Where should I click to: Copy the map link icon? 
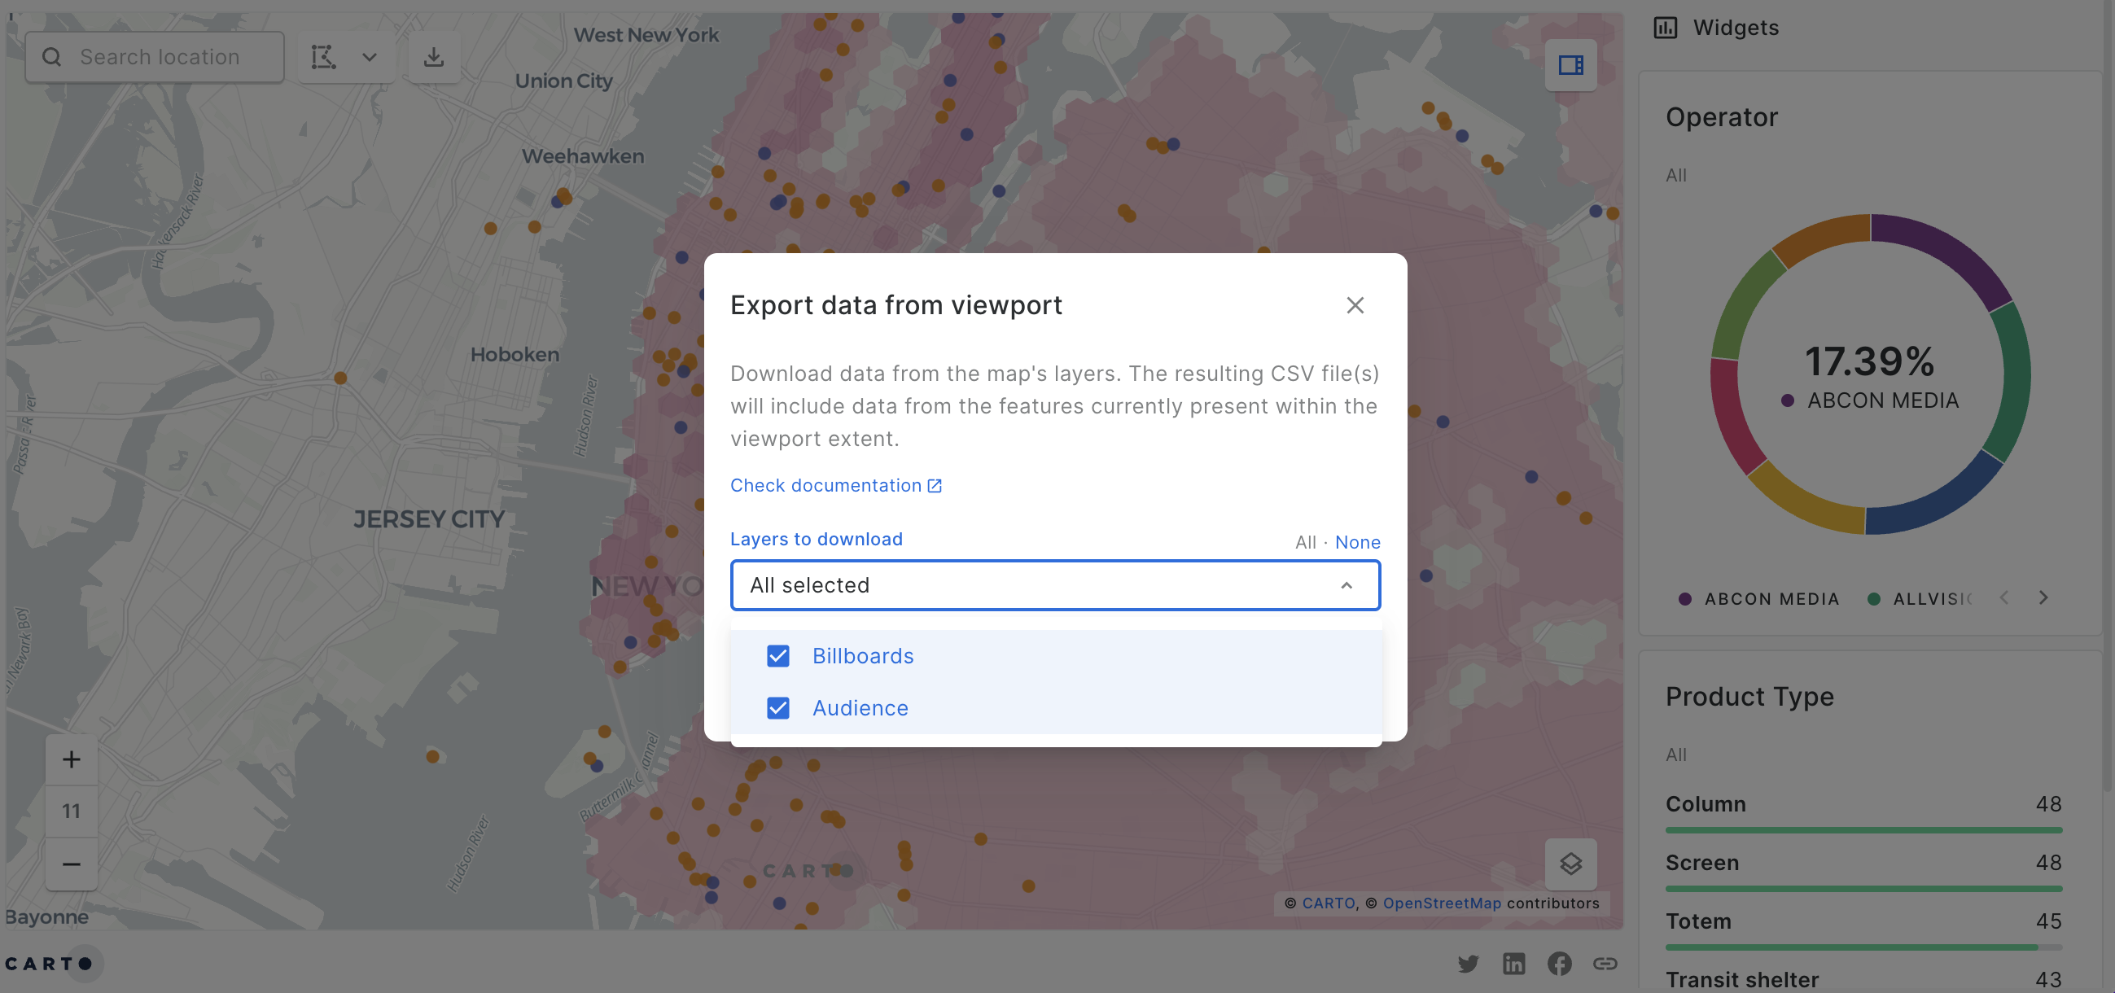click(1605, 963)
